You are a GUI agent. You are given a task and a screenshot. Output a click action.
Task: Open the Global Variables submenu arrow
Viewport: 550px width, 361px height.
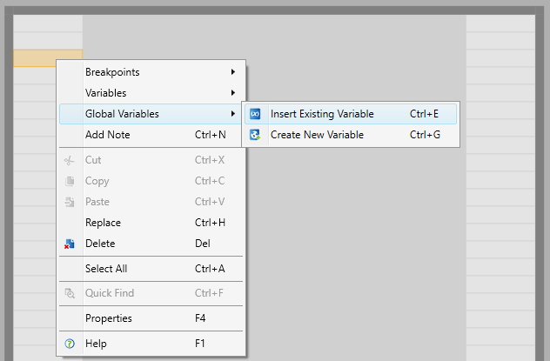pyautogui.click(x=233, y=114)
